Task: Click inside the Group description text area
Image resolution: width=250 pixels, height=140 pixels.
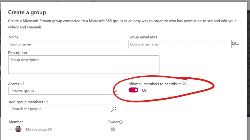Action: click(84, 65)
